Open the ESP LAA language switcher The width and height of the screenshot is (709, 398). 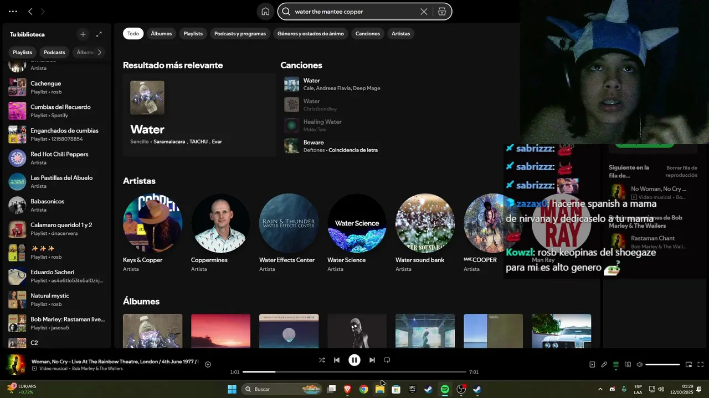[x=638, y=389]
